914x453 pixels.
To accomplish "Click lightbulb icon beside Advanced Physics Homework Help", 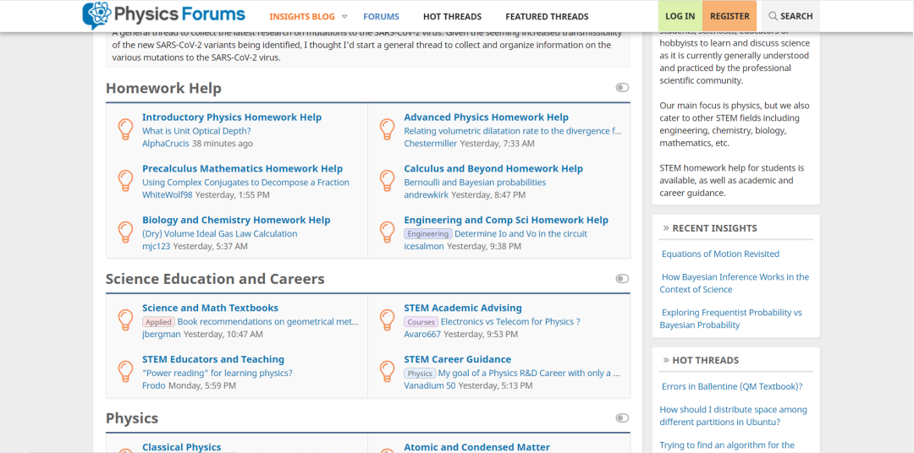I will point(387,129).
